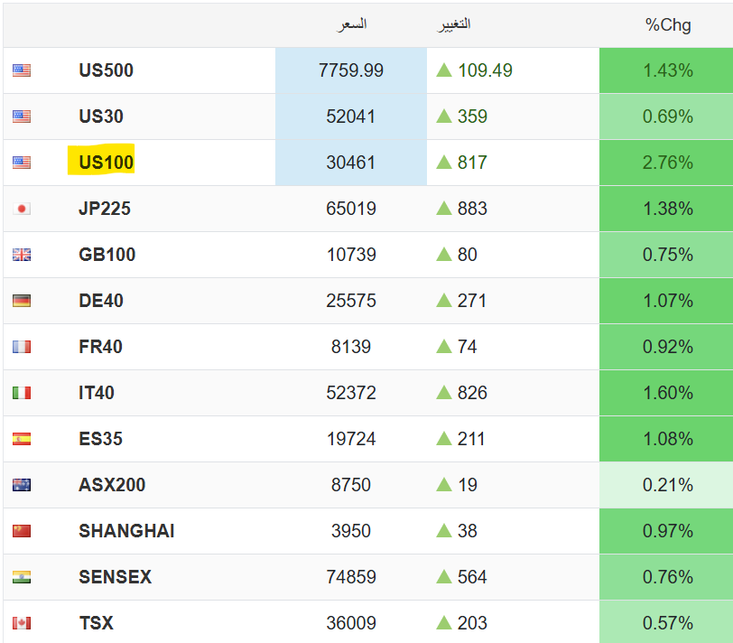Click the 0.21% light green ASX200 cell

tap(666, 485)
